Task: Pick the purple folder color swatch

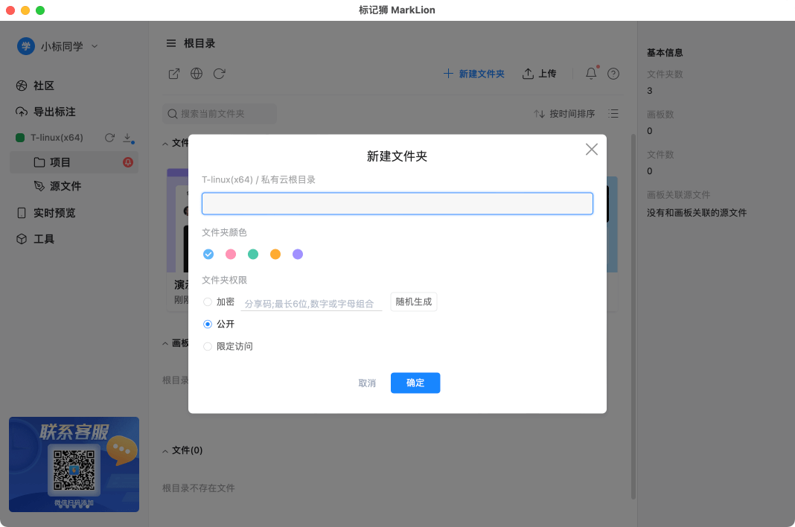Action: pos(297,254)
